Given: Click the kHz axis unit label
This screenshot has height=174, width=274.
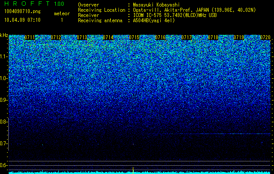Looking at the screenshot, I should (x=4, y=35).
